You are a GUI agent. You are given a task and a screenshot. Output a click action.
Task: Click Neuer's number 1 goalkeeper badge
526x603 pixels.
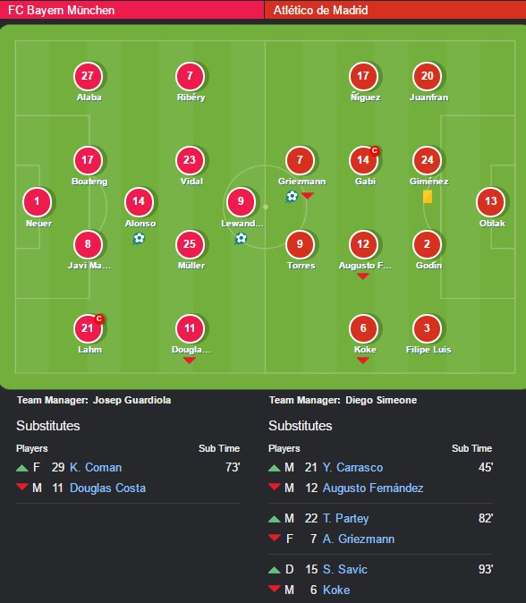(x=38, y=202)
